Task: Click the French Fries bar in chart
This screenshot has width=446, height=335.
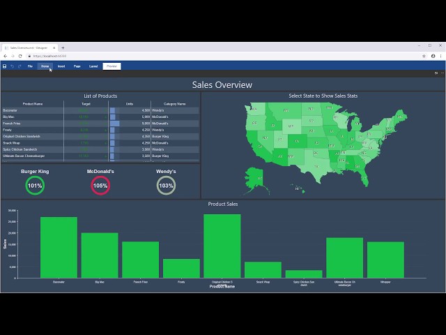Action: 141,260
